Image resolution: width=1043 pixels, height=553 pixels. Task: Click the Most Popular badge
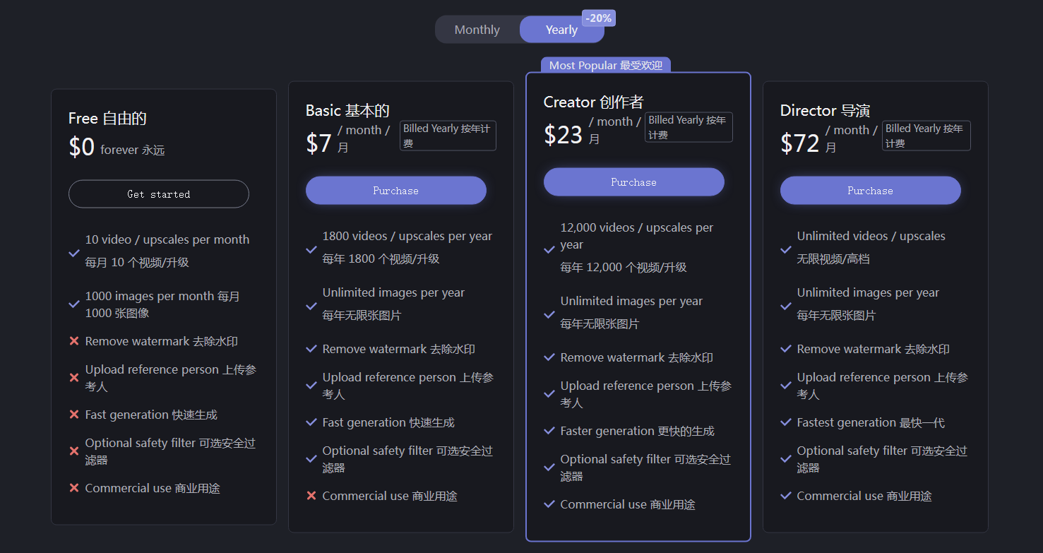click(605, 66)
